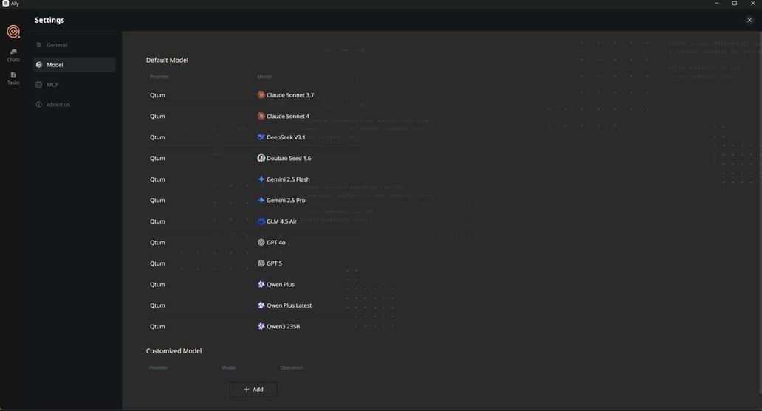Select the Gemini 2.5 Flash model name
This screenshot has width=762, height=411.
click(x=288, y=179)
